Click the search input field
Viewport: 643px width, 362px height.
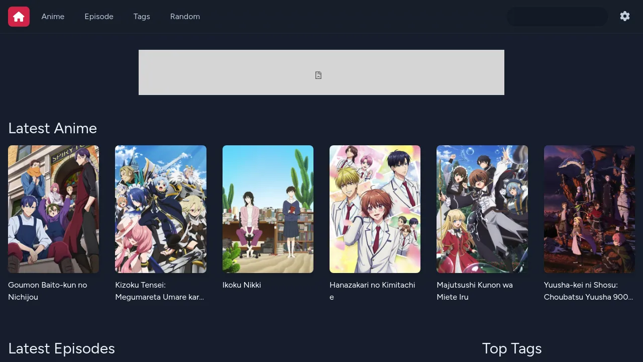557,16
